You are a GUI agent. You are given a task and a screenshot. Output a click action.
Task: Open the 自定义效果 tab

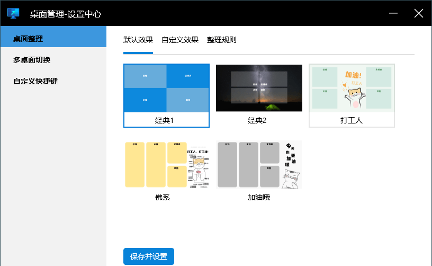point(180,40)
